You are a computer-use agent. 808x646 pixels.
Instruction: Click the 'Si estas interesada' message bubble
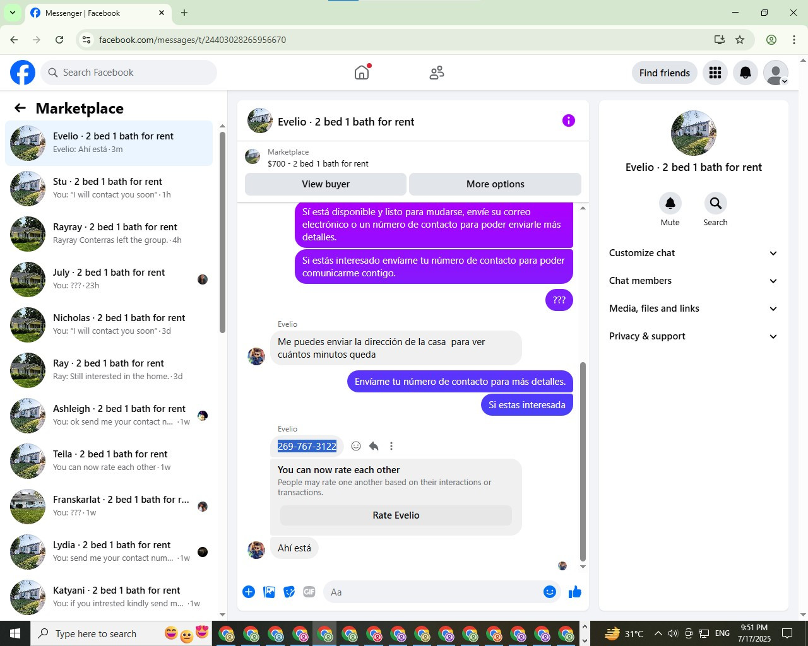click(527, 405)
